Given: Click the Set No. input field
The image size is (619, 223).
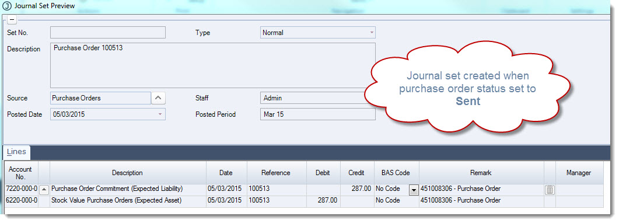Looking at the screenshot, I should pos(108,33).
